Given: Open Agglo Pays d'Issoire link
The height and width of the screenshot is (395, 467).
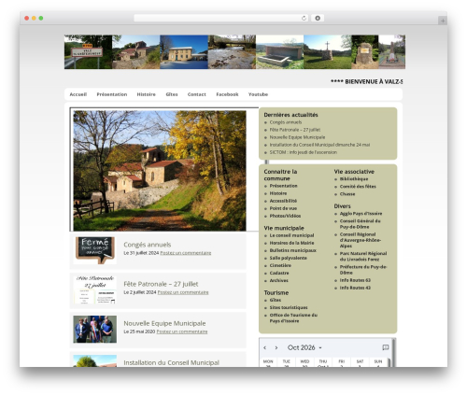Looking at the screenshot, I should coord(361,214).
